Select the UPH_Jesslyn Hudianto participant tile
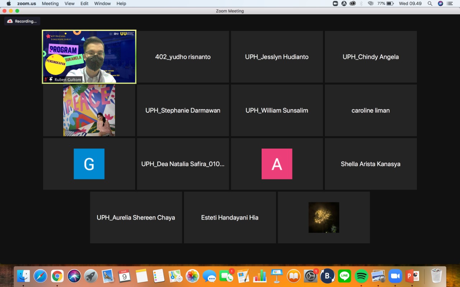Screen dimensions: 460x287 pyautogui.click(x=277, y=57)
